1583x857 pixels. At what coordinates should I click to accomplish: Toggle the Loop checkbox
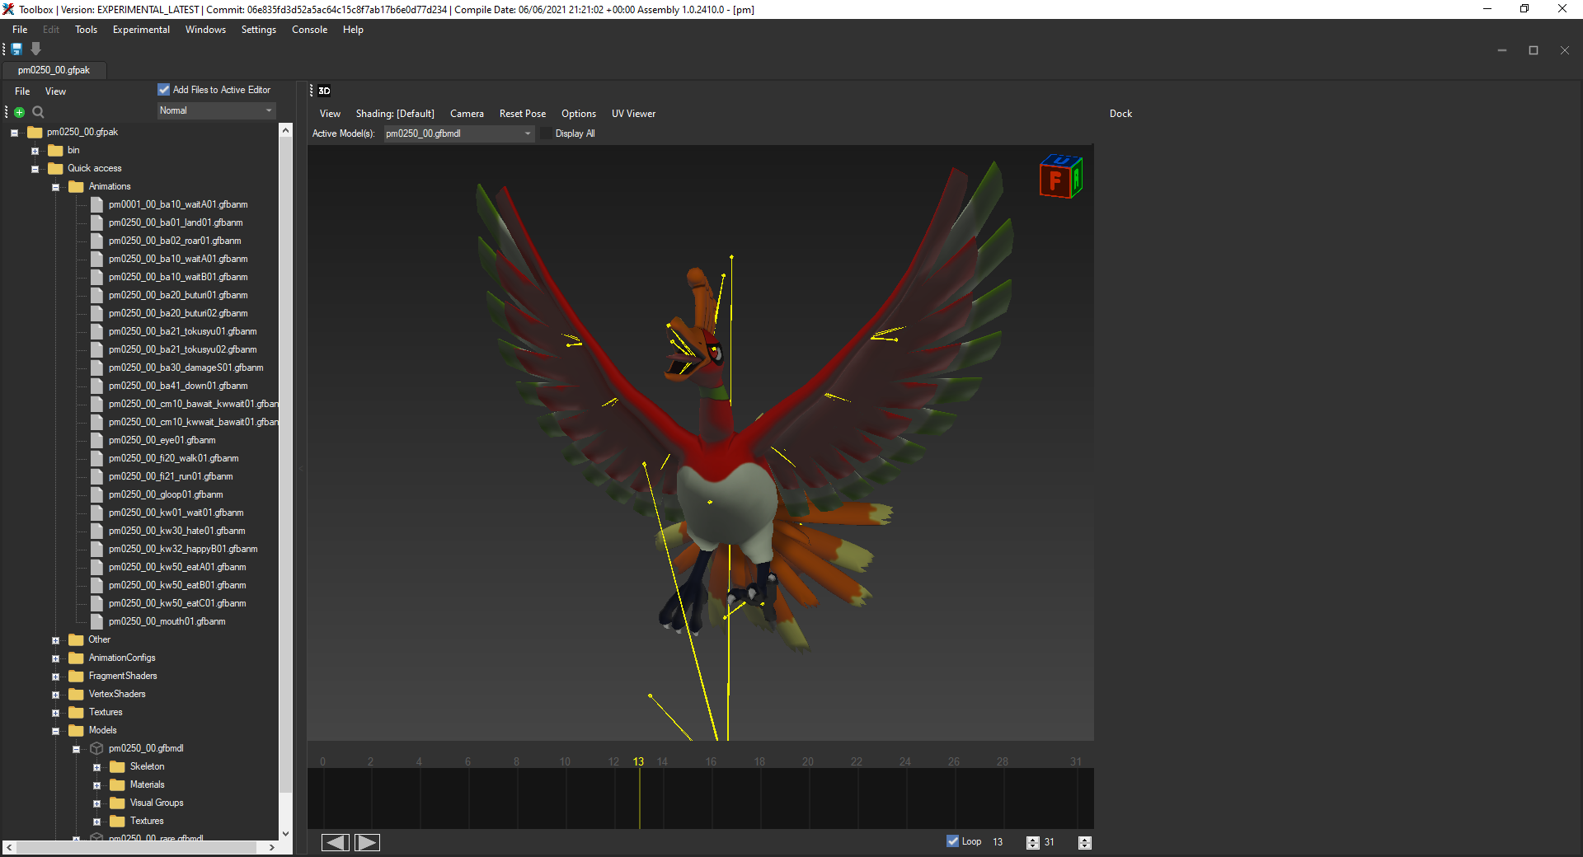(953, 841)
